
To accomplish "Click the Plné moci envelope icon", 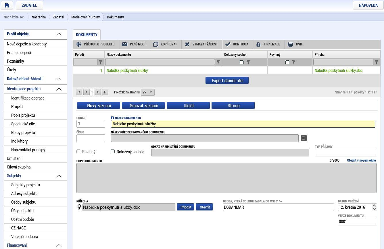I will [x=124, y=44].
